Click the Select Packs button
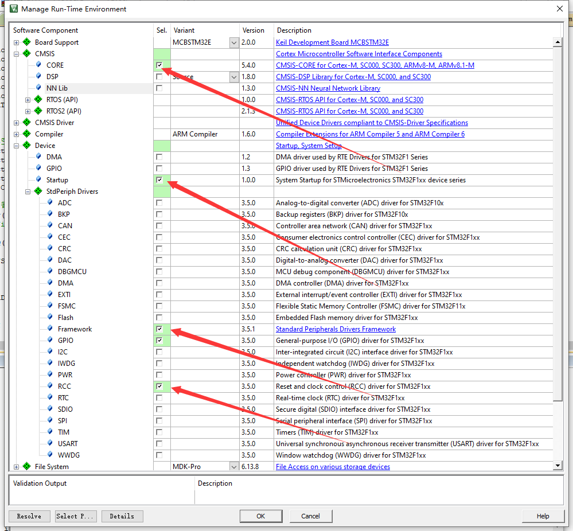Screen dimensions: 573x531 (x=76, y=516)
